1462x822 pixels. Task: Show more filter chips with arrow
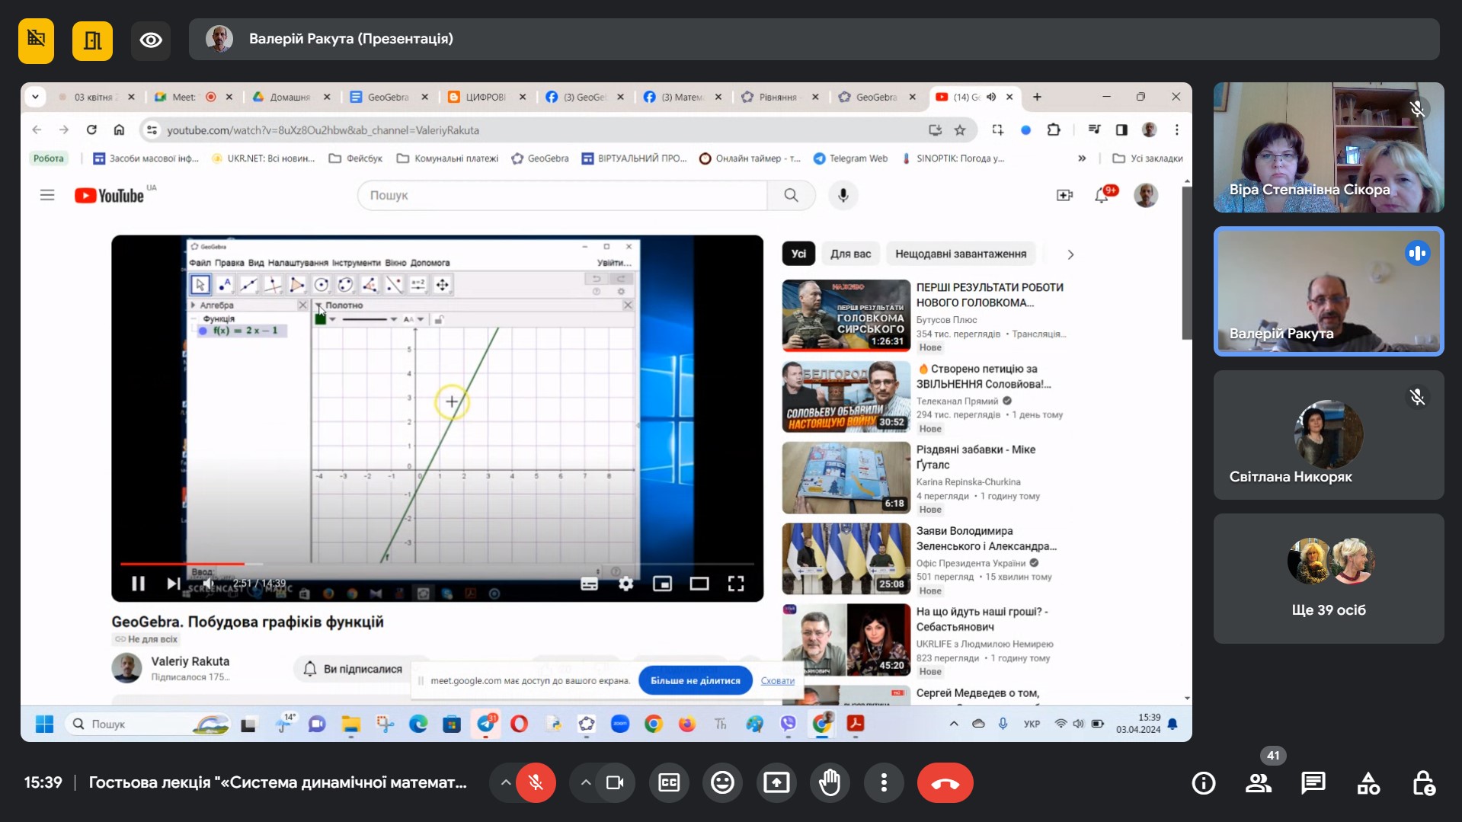pyautogui.click(x=1070, y=254)
